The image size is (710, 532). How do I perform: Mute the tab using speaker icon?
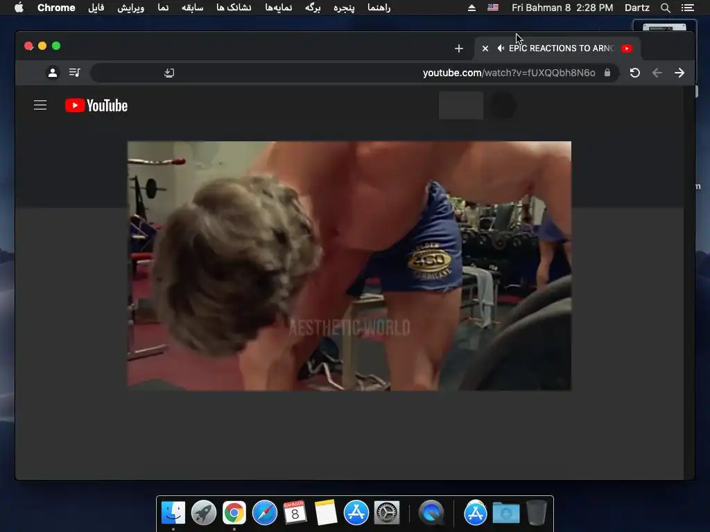tap(501, 48)
